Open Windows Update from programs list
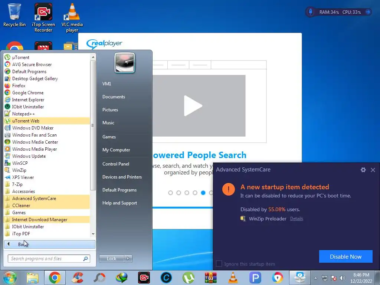 point(47,156)
